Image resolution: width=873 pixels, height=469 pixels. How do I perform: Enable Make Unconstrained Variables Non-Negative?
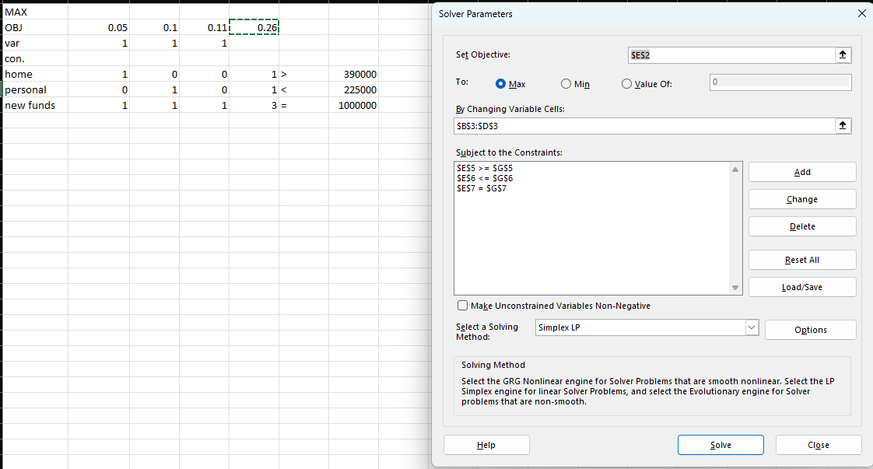[462, 305]
